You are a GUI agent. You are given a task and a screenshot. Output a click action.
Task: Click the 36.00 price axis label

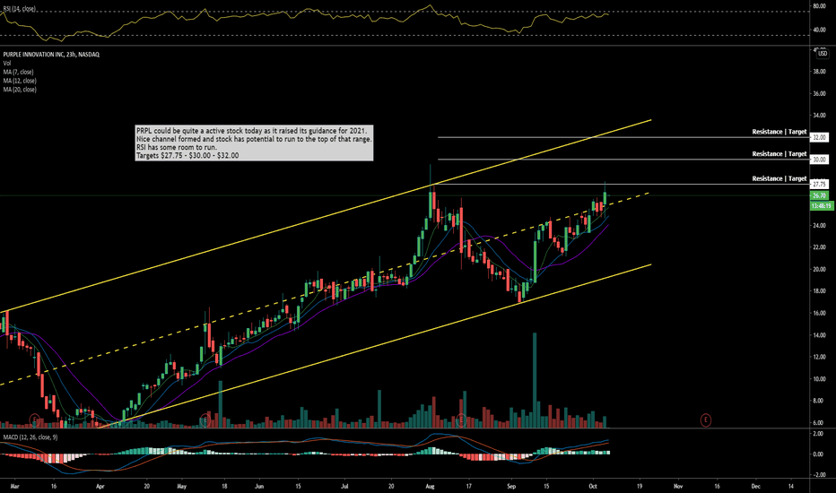[x=819, y=94]
